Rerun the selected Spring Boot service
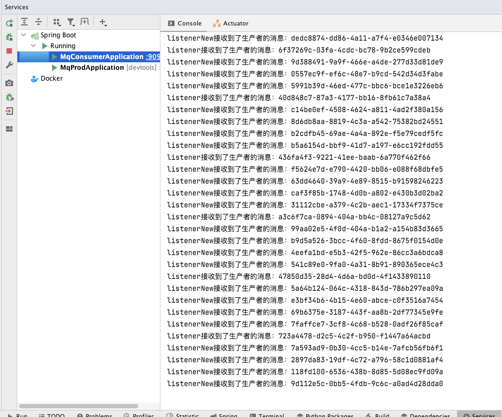Image resolution: width=502 pixels, height=417 pixels. click(x=9, y=23)
